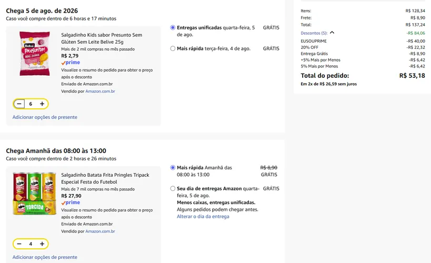The width and height of the screenshot is (431, 263).
Task: Click the price R$ 2,79
Action: tap(69, 56)
